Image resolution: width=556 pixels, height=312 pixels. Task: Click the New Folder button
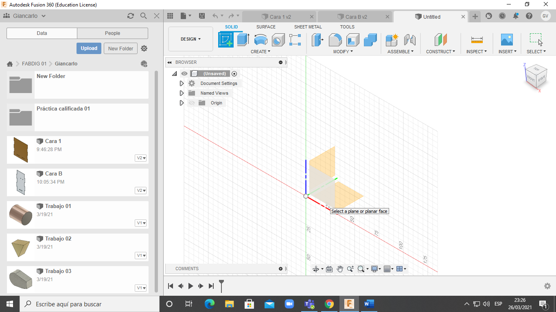pyautogui.click(x=120, y=48)
